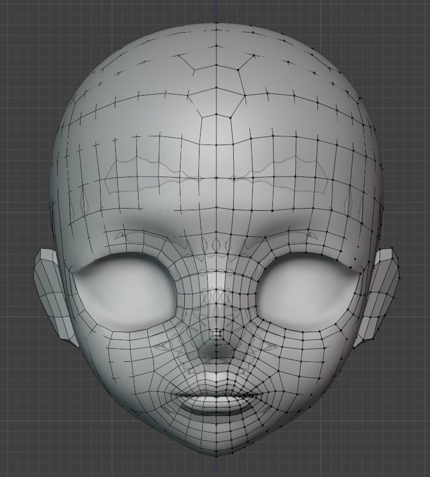The width and height of the screenshot is (430, 477).
Task: Click the mouth opening between the lips
Action: [x=216, y=396]
